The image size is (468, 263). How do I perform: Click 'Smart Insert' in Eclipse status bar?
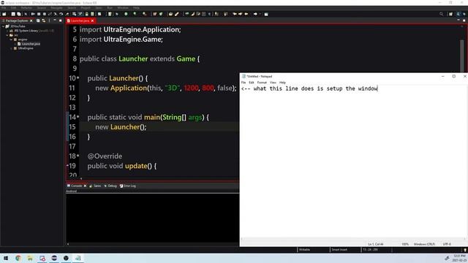click(339, 250)
